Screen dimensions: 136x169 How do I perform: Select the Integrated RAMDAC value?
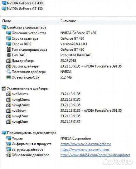[x=76, y=55]
